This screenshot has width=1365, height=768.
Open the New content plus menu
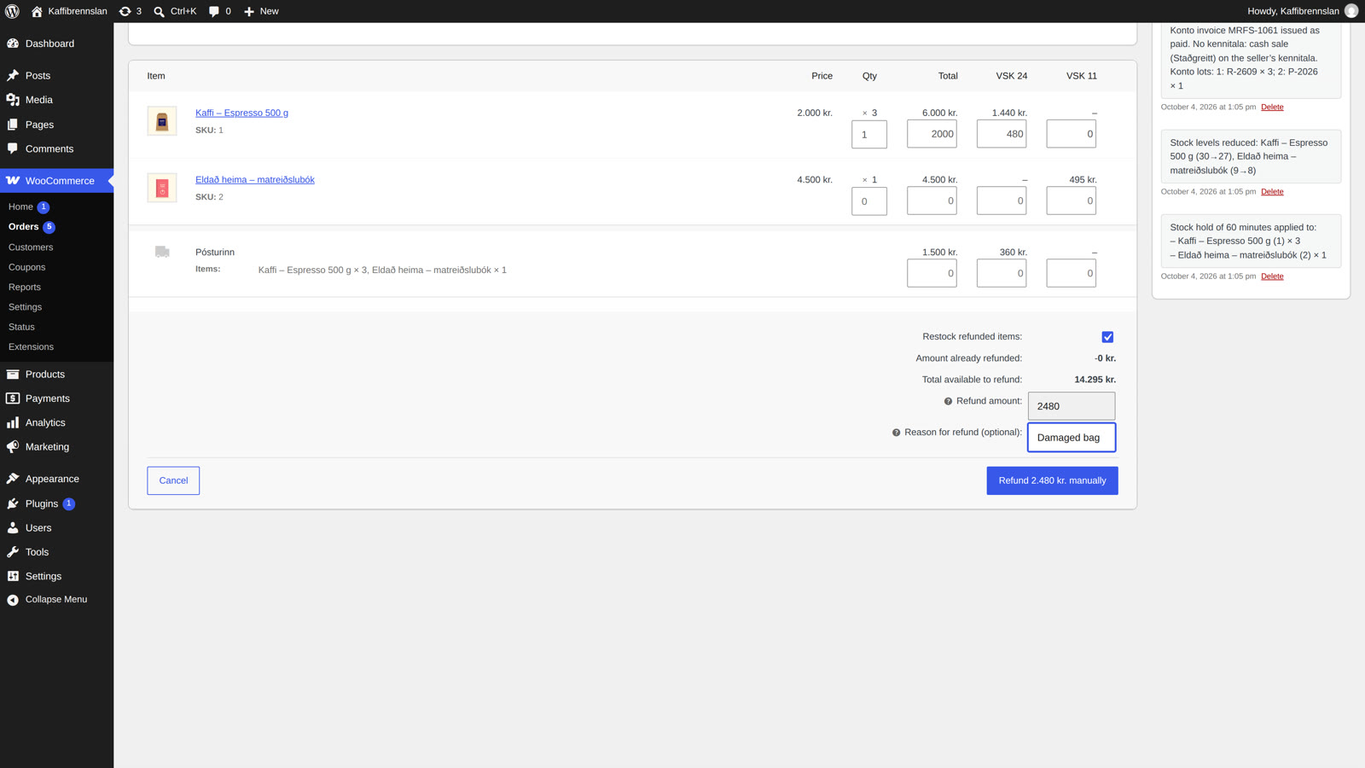(261, 11)
